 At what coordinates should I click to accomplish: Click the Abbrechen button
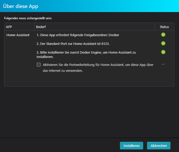(159, 146)
